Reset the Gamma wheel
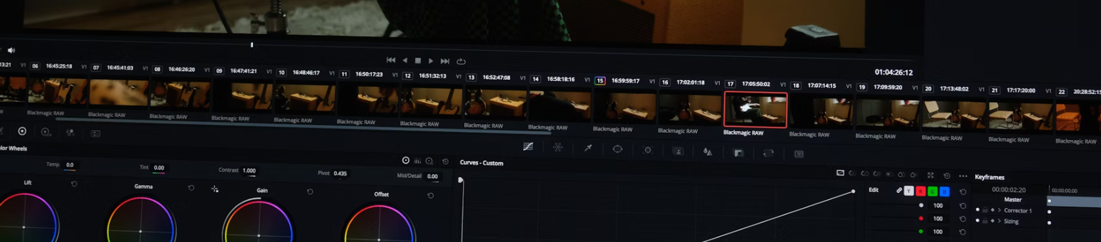Screen dimensions: 1101x242 (191, 188)
